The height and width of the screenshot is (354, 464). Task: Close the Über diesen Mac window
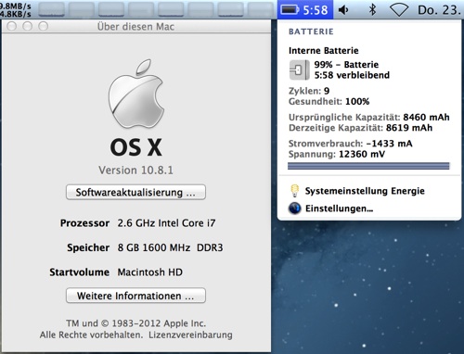[x=12, y=26]
